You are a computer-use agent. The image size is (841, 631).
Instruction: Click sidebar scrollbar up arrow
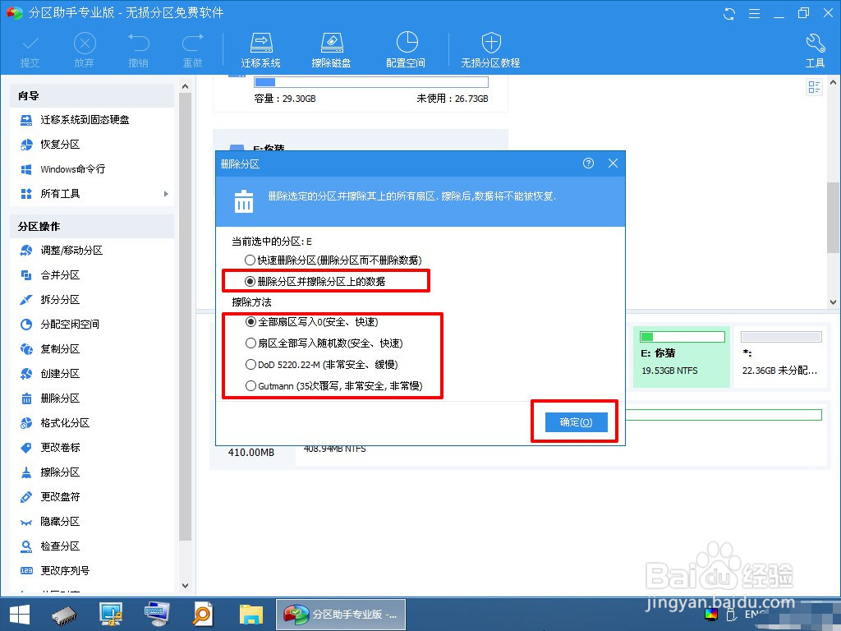coord(185,85)
